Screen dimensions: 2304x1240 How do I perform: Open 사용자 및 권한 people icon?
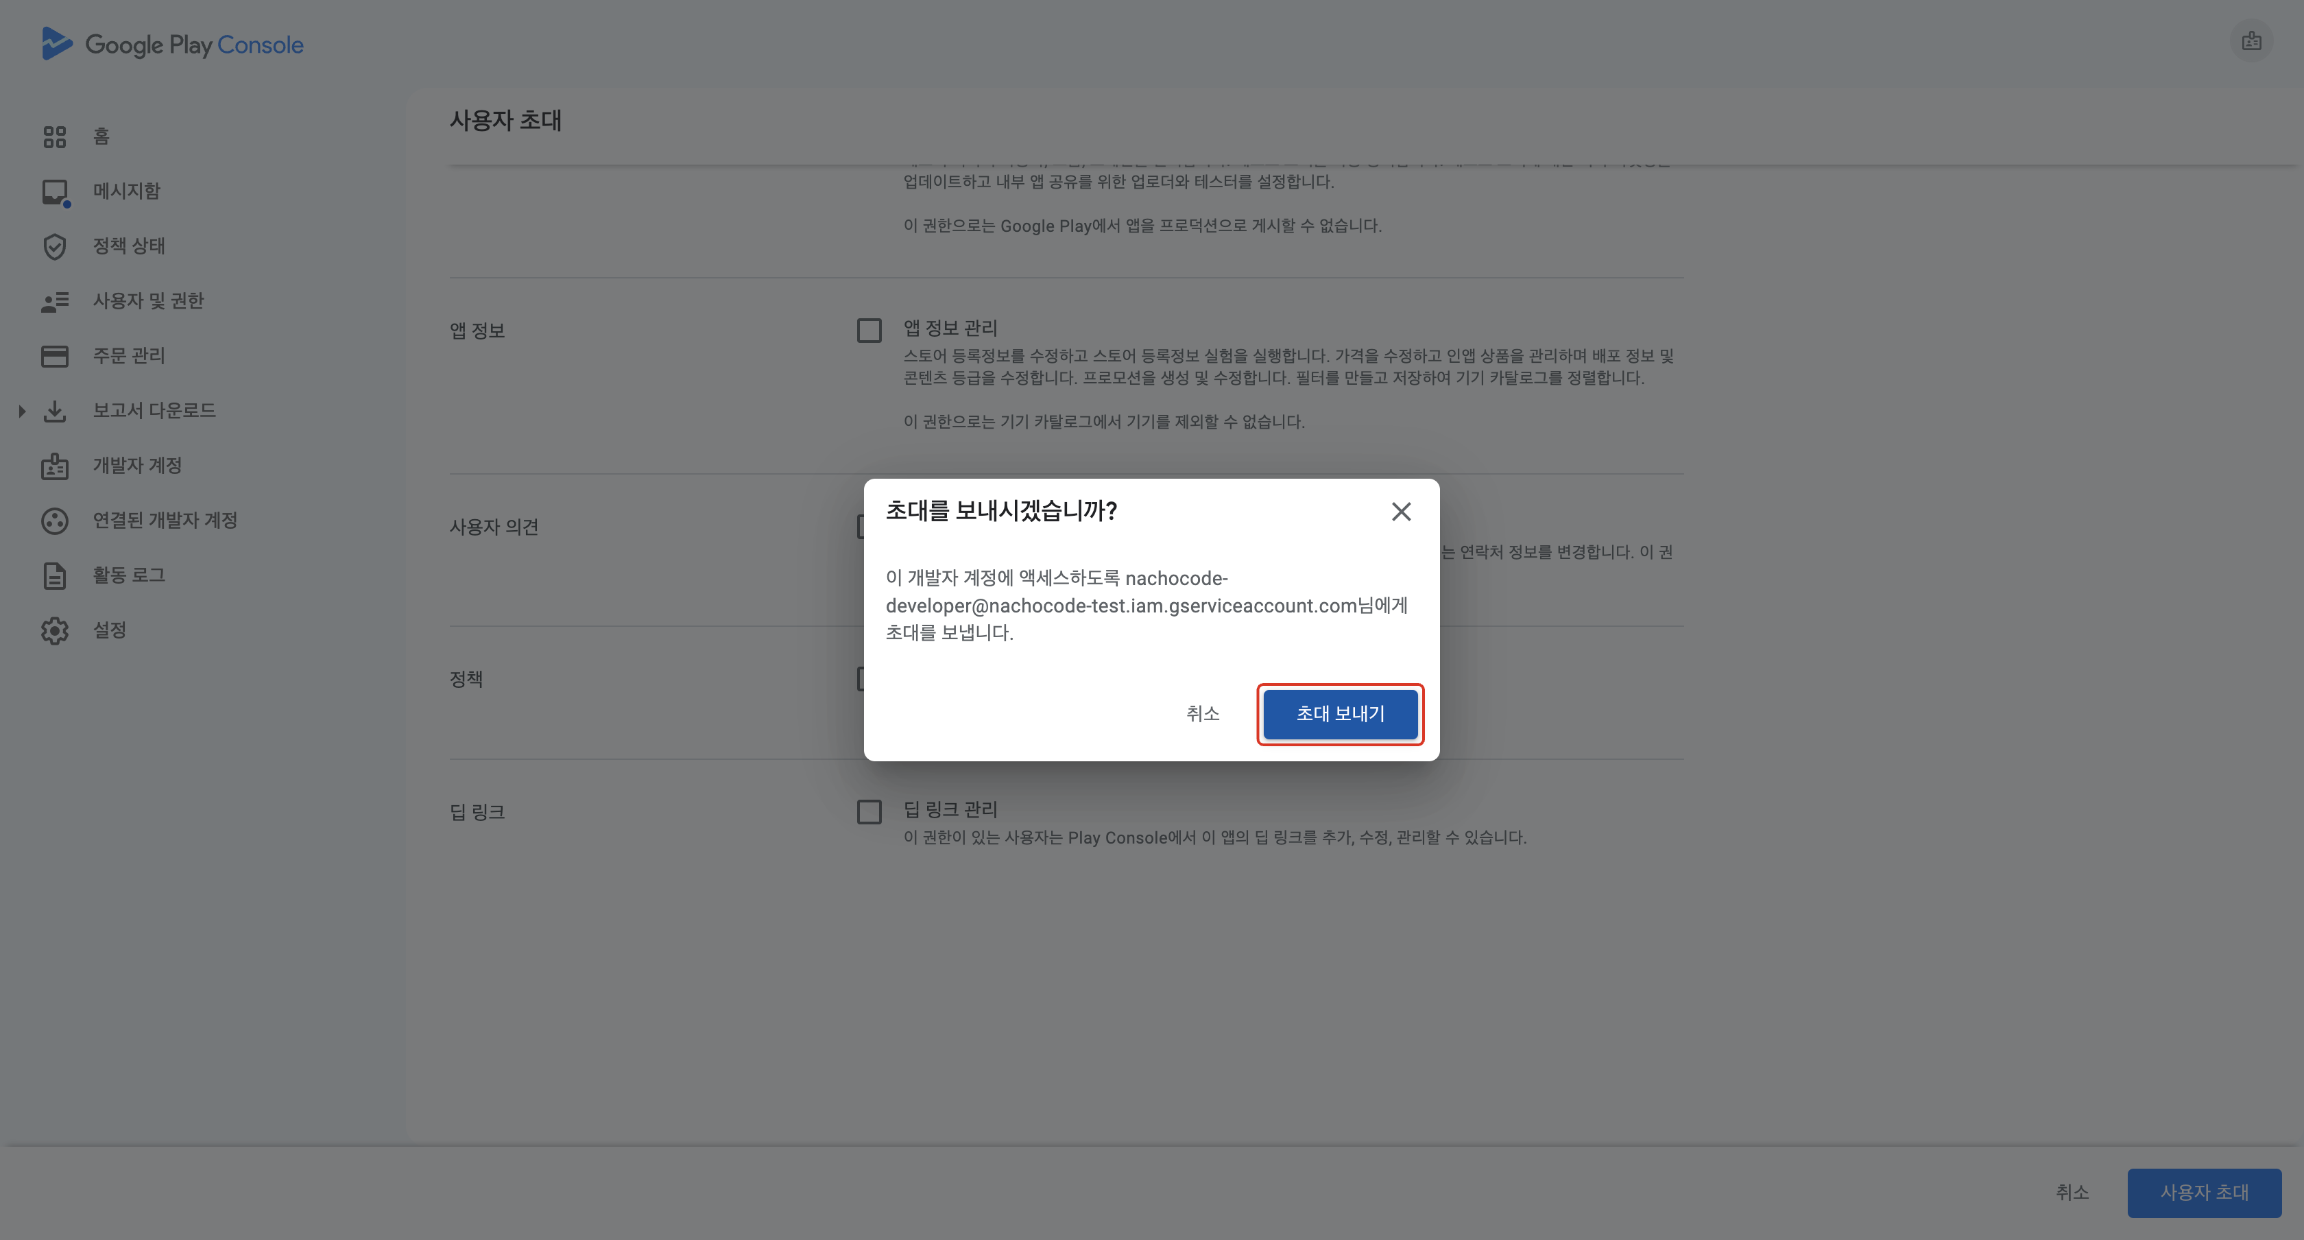point(55,302)
